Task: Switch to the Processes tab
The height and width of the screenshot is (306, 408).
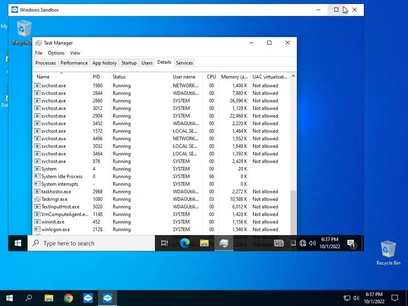Action: click(x=45, y=63)
